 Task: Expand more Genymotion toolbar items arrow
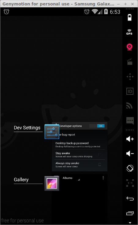click(130, 223)
